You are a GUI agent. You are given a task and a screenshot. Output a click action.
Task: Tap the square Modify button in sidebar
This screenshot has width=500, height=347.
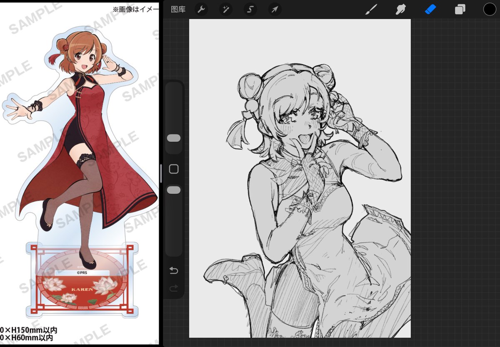174,169
